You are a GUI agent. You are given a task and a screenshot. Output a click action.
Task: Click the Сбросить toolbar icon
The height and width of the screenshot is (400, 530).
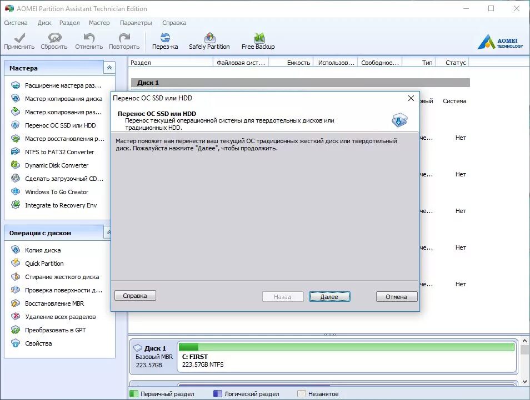tap(54, 38)
